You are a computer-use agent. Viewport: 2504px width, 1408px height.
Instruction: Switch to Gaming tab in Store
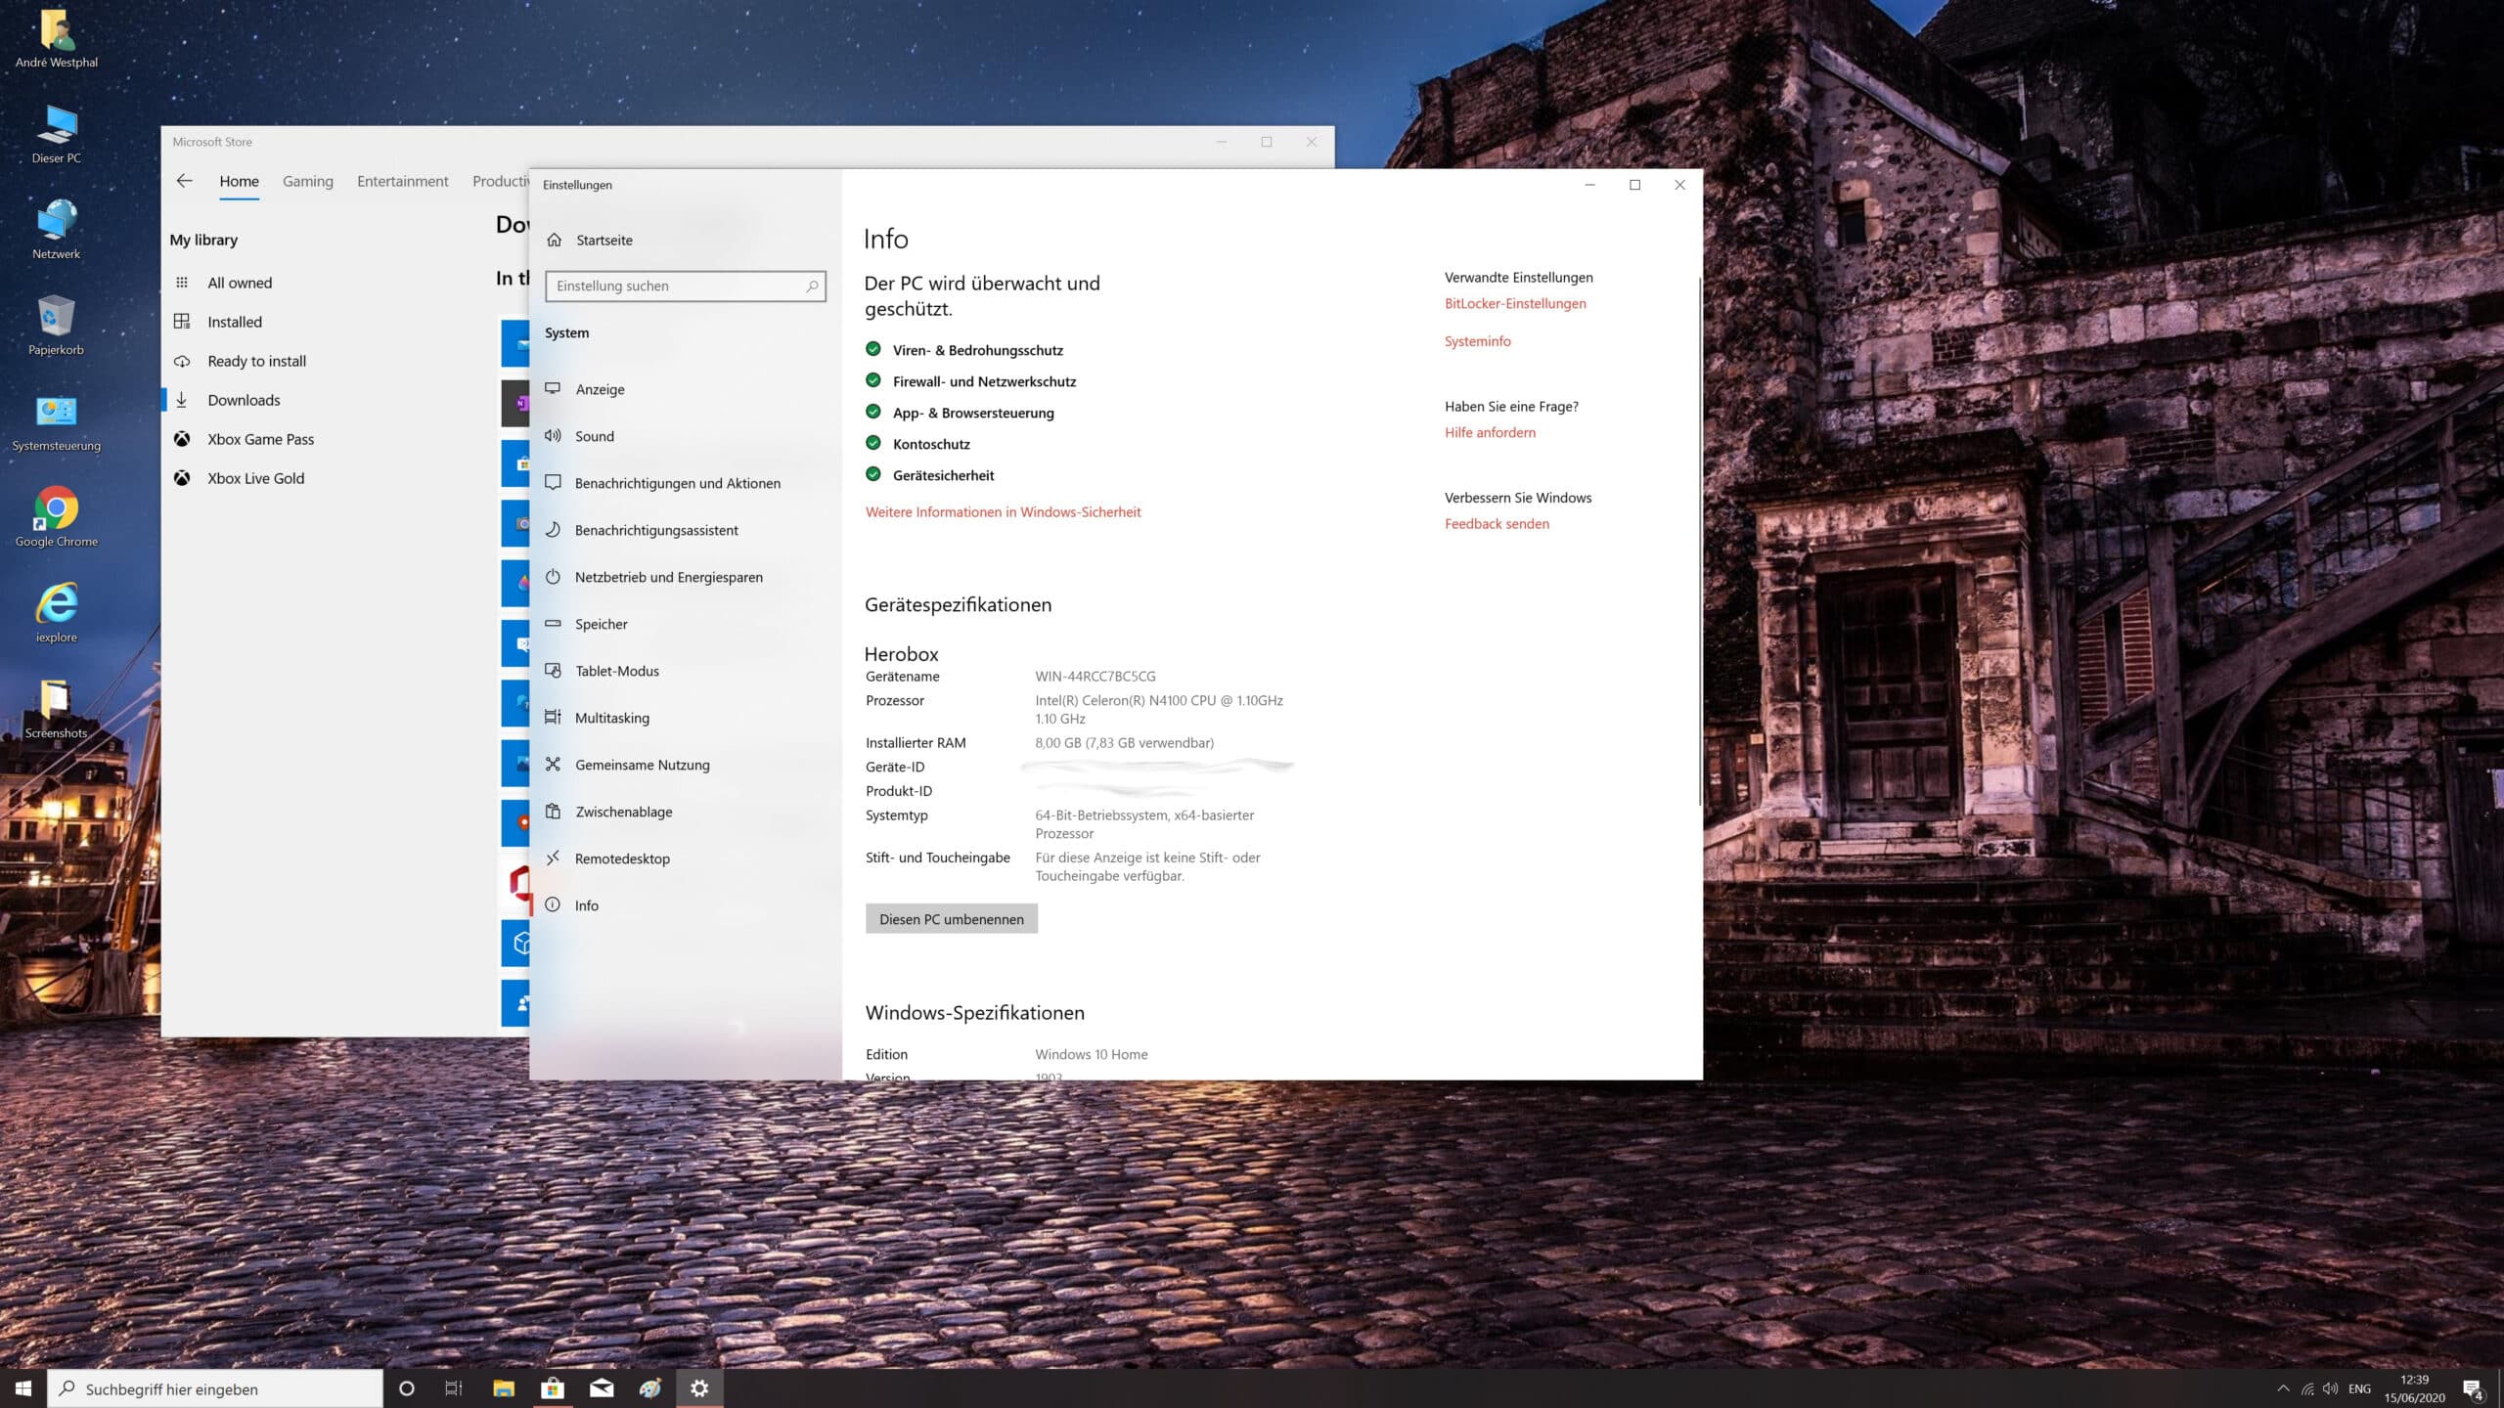(x=308, y=182)
